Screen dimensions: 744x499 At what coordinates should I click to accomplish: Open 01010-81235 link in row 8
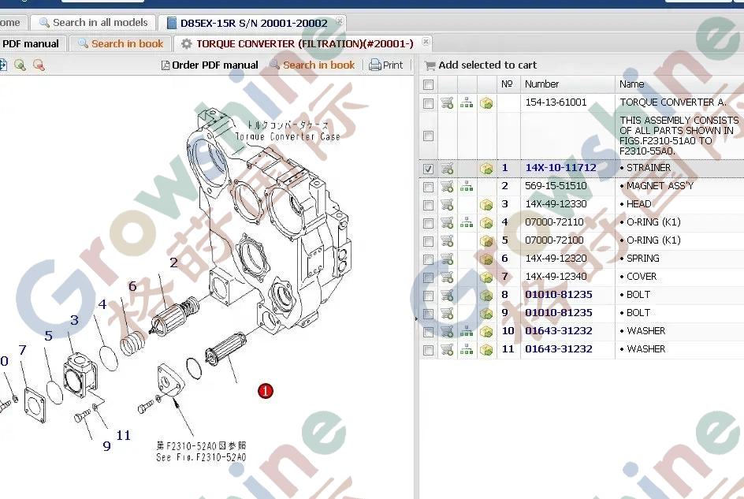[559, 294]
